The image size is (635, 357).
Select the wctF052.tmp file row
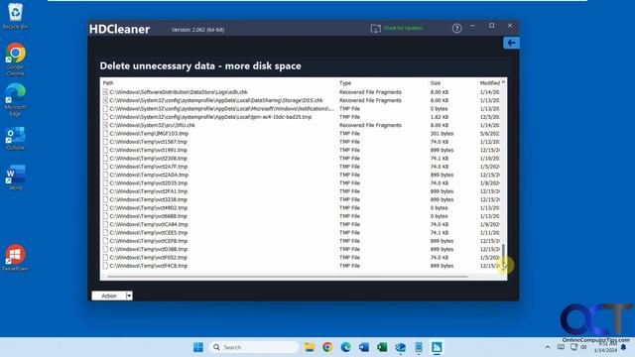tap(302, 258)
